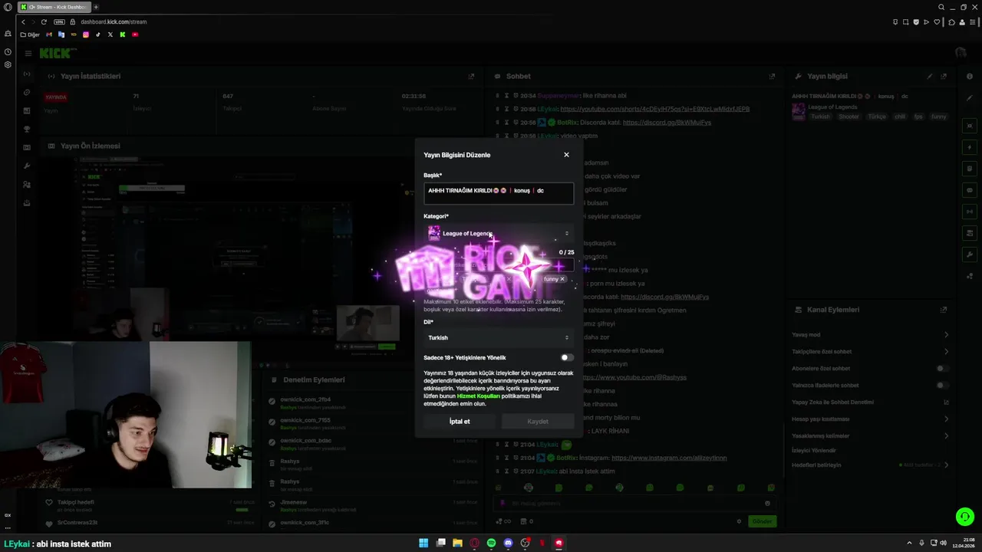
Task: Open the hamburger menu beside Kick logo
Action: coord(28,53)
